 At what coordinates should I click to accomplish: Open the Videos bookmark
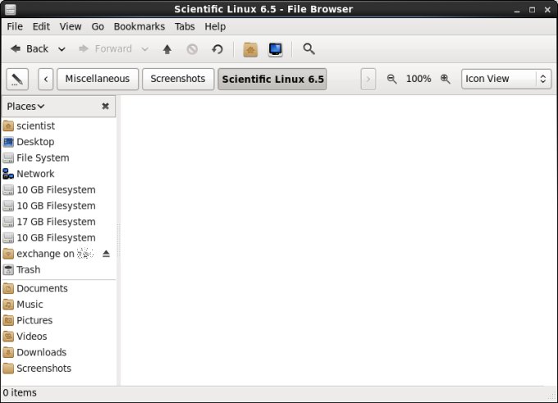[59, 337]
